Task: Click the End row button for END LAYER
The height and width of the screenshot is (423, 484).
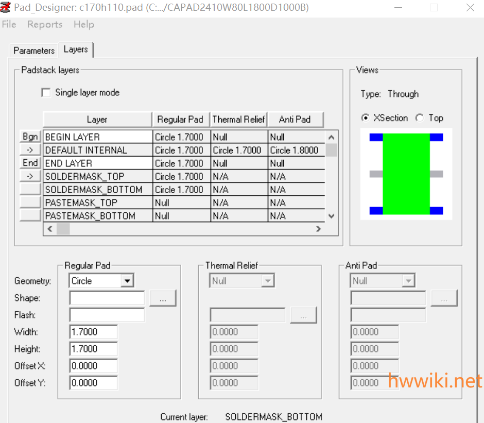Action: [30, 163]
